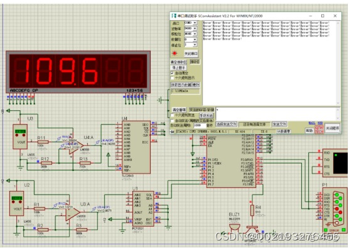Click the red port status indicator light
349x248 pixels.
pos(174,53)
